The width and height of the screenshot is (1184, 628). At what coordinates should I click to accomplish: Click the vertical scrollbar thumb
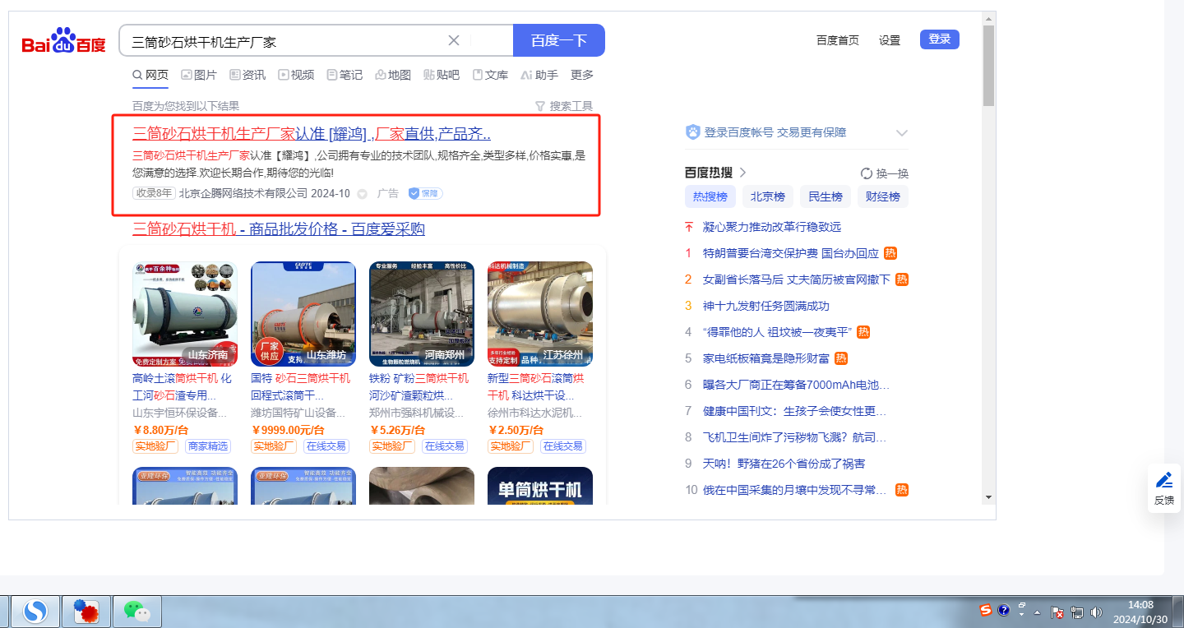pyautogui.click(x=988, y=66)
